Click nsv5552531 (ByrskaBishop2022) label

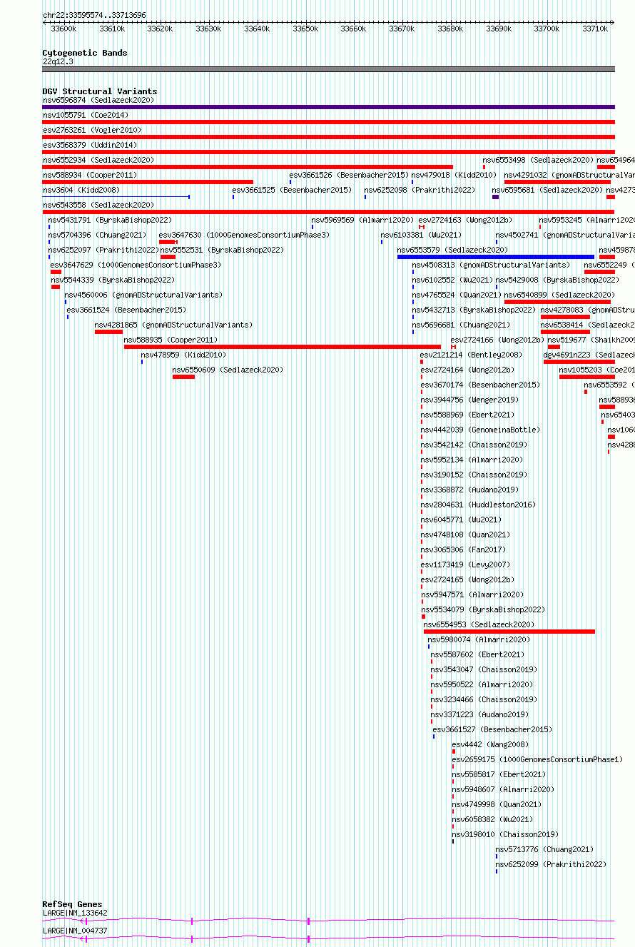(221, 250)
